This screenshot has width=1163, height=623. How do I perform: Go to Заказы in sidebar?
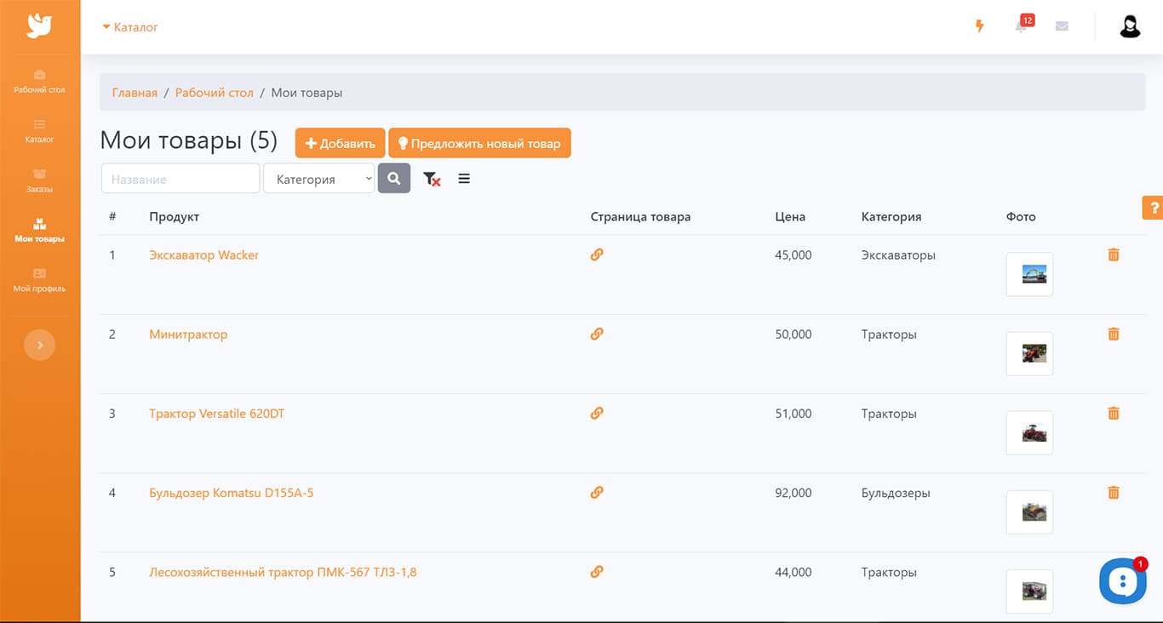[39, 180]
